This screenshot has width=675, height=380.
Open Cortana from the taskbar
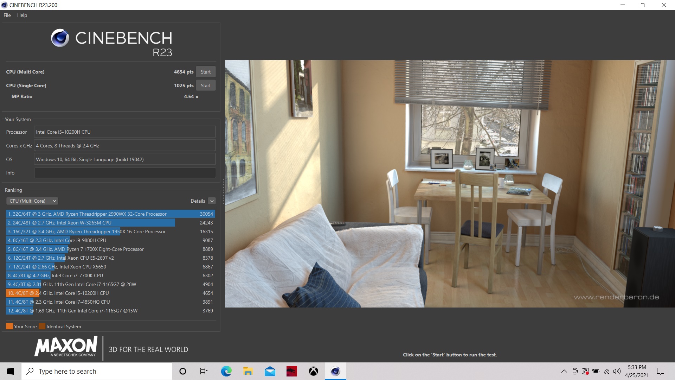pos(182,371)
